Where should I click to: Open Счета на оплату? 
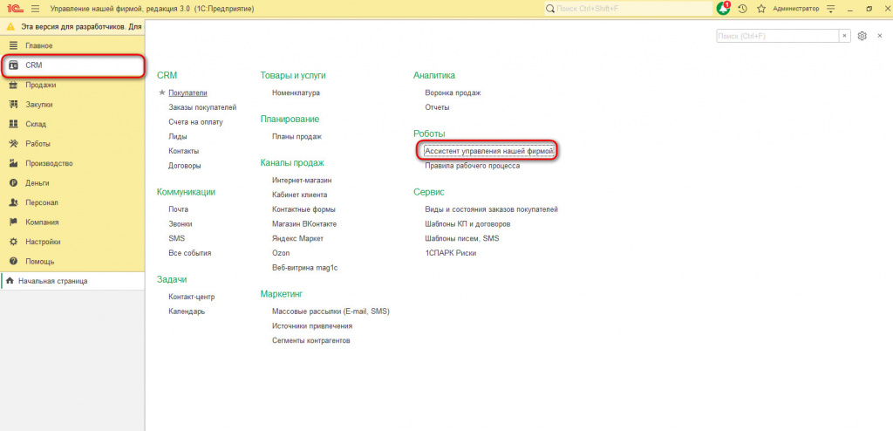click(195, 122)
